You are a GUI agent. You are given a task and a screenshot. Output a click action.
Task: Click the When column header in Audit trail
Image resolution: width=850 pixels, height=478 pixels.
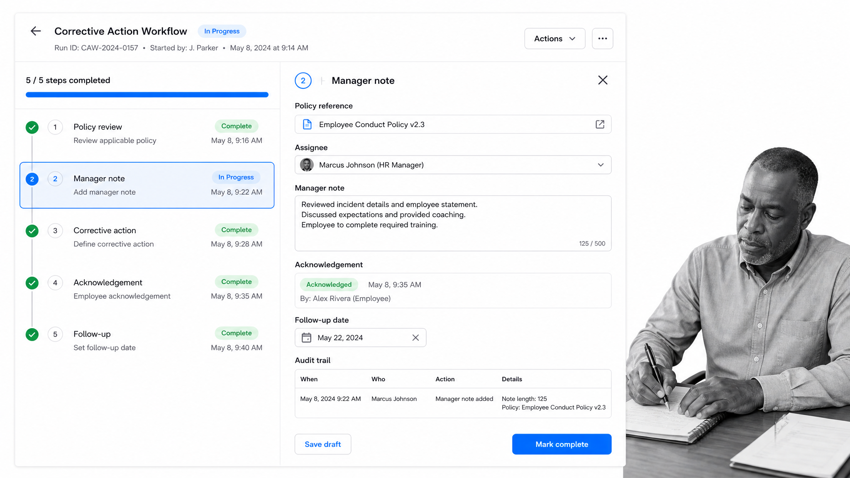tap(309, 379)
